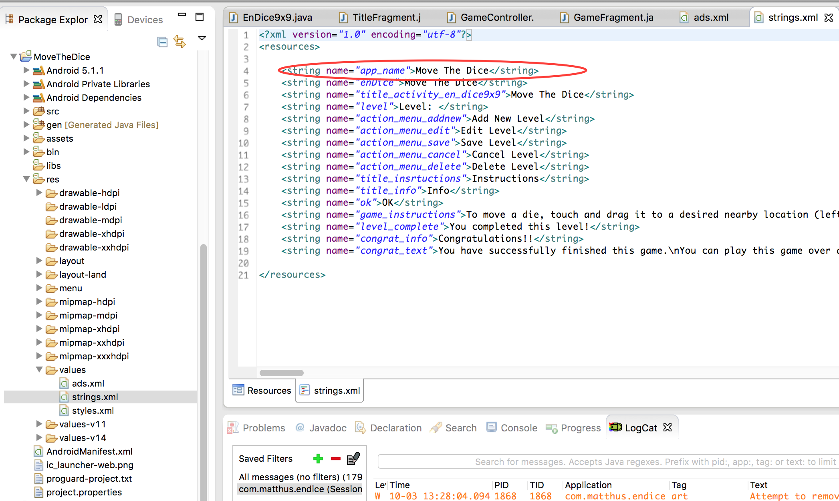Click the editor horizontal scrollbar thumb
Image resolution: width=839 pixels, height=501 pixels.
[x=281, y=373]
